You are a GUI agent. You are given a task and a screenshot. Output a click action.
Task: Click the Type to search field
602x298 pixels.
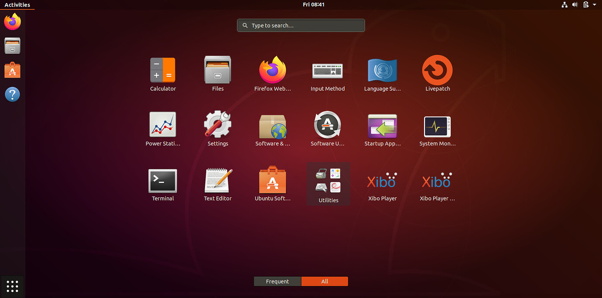point(301,26)
